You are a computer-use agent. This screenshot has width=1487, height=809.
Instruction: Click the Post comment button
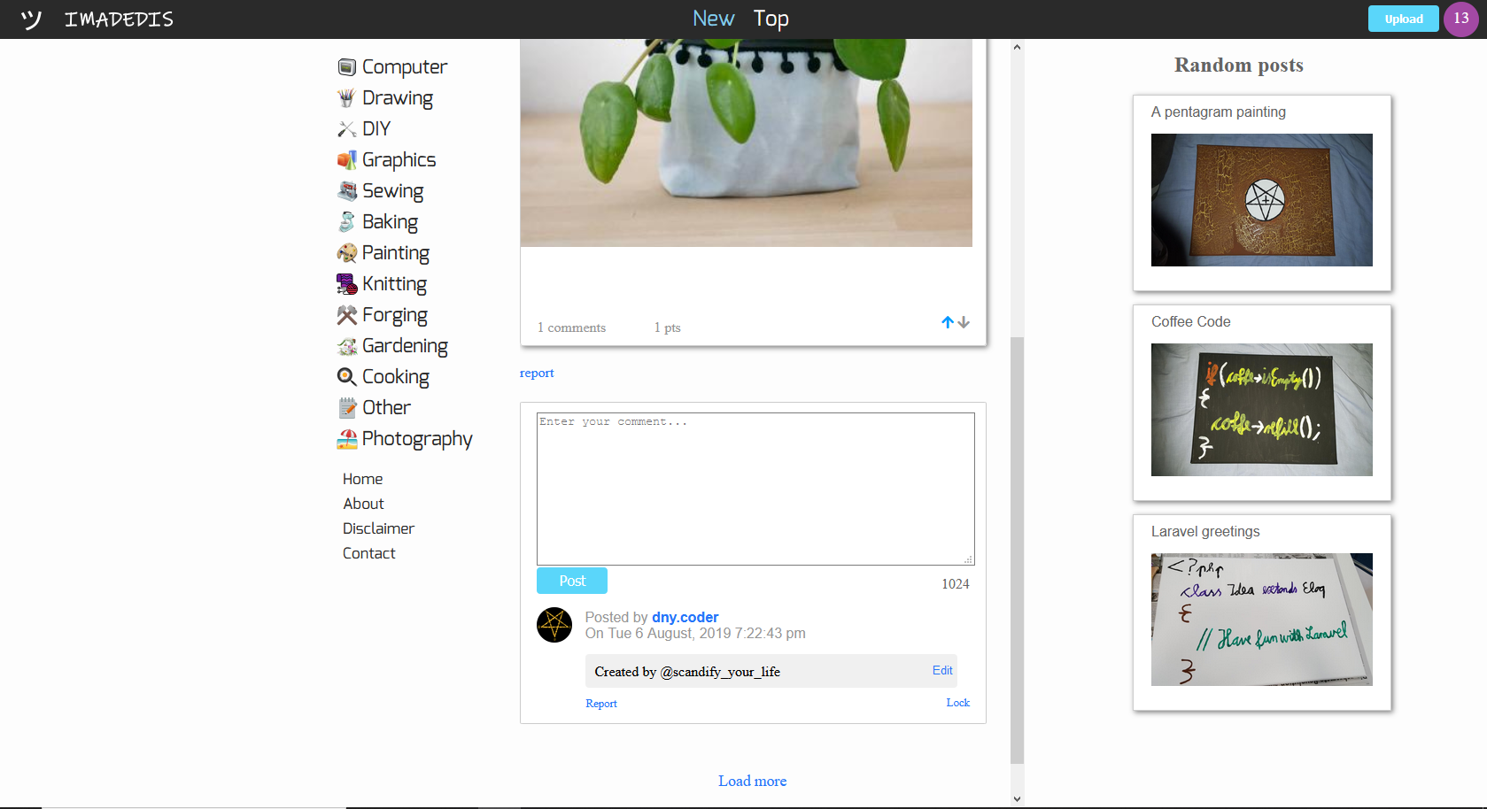(x=572, y=581)
